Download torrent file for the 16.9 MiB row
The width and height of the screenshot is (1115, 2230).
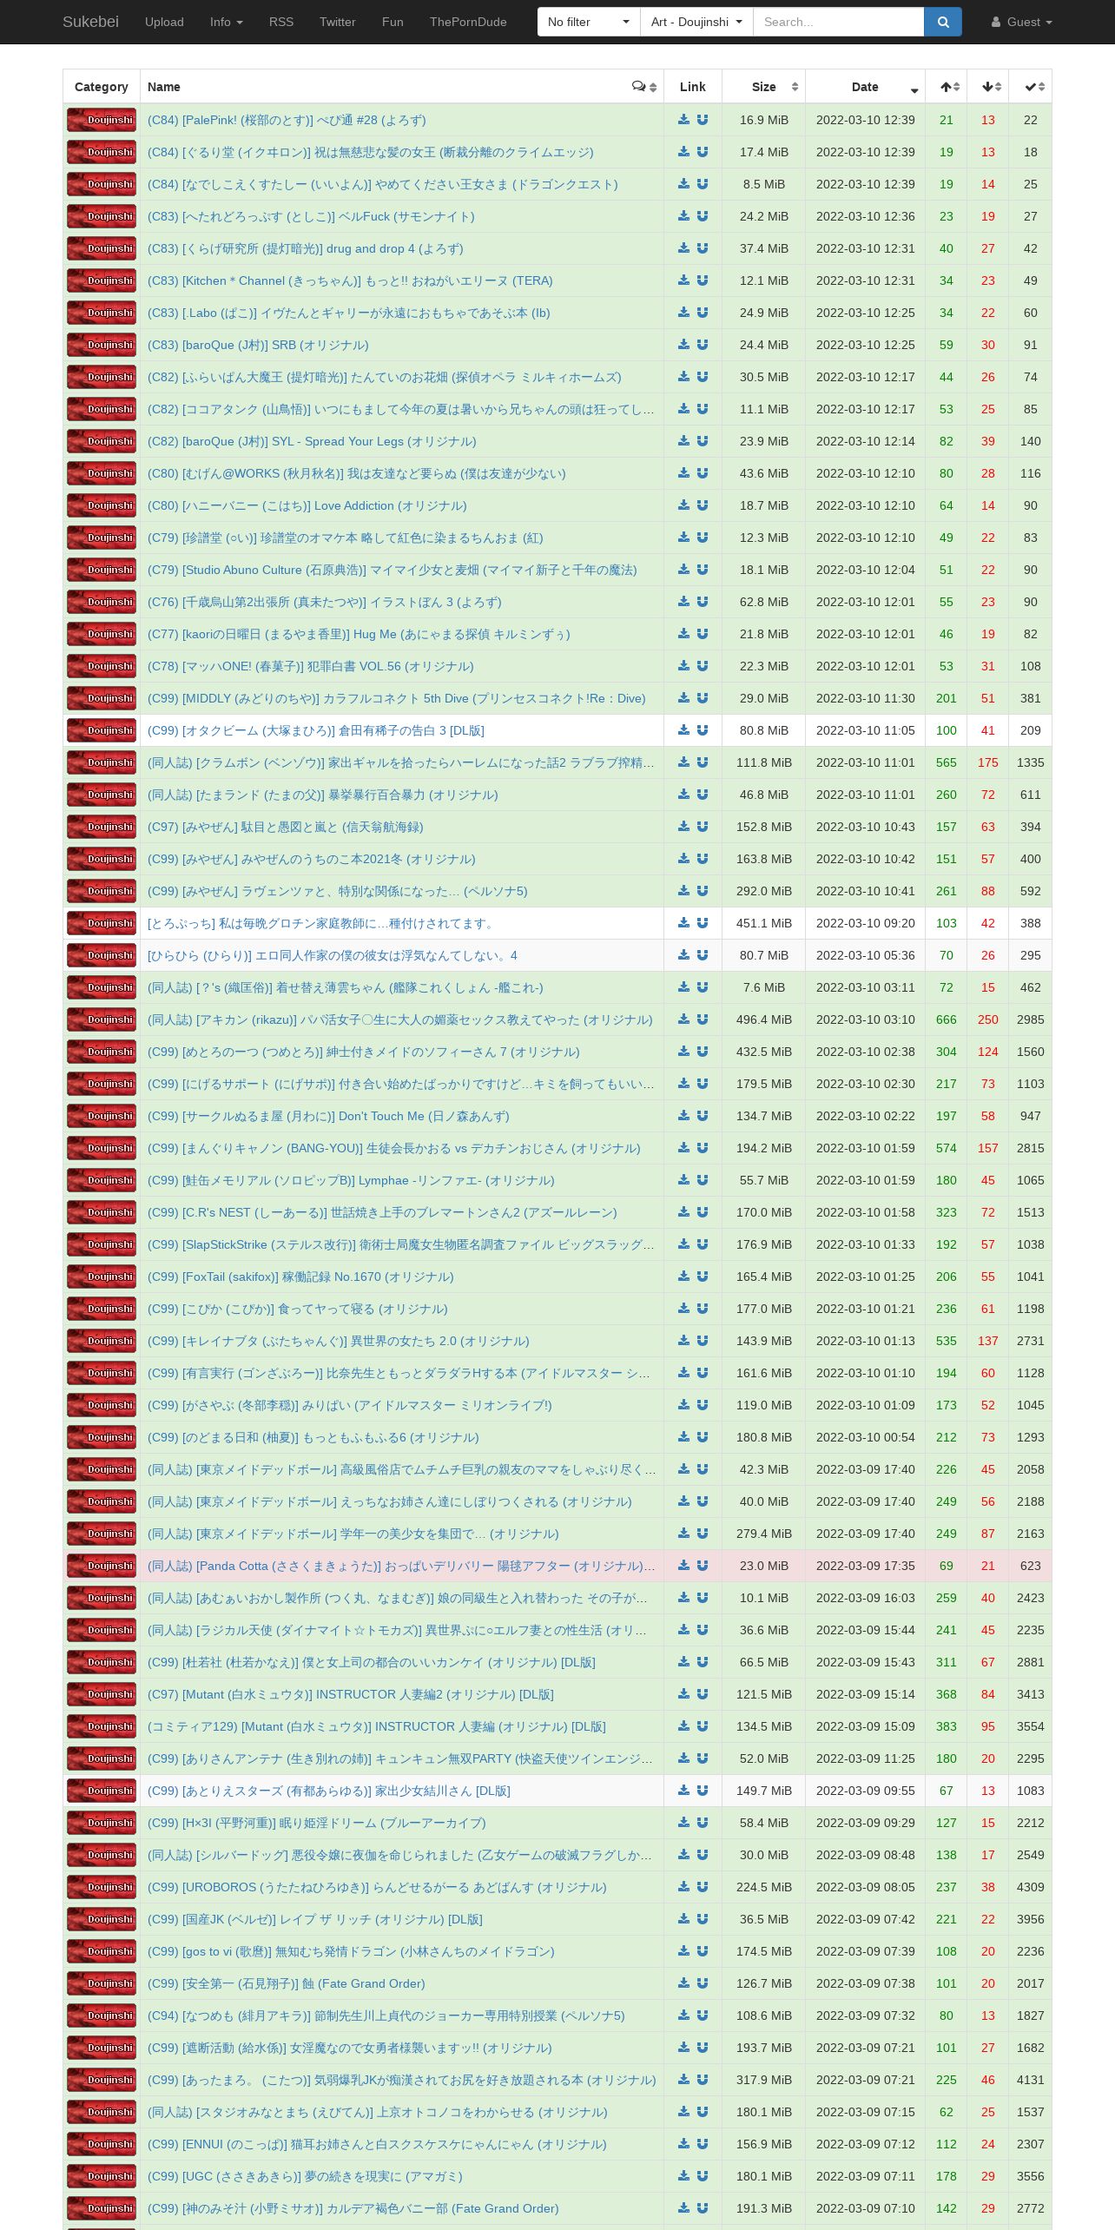tap(684, 120)
